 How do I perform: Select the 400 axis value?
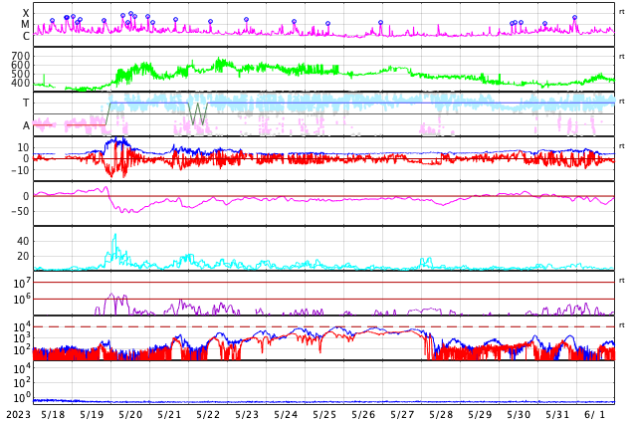point(21,83)
